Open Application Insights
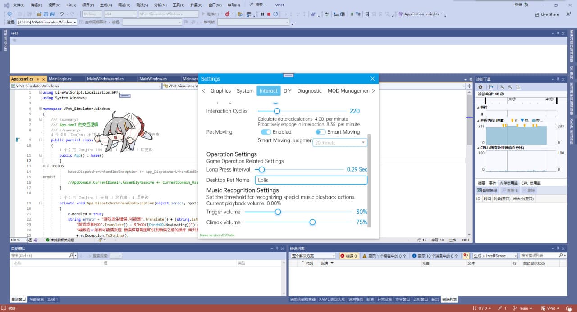This screenshot has height=312, width=577. click(421, 14)
